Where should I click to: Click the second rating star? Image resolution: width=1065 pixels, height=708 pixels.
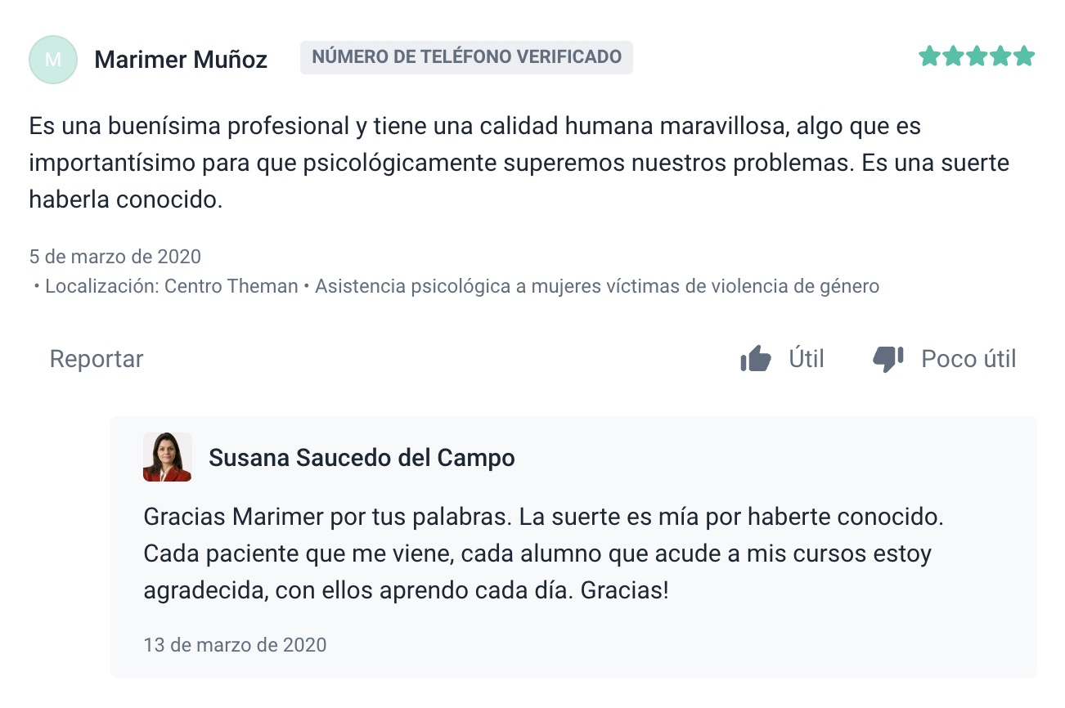pyautogui.click(x=953, y=56)
